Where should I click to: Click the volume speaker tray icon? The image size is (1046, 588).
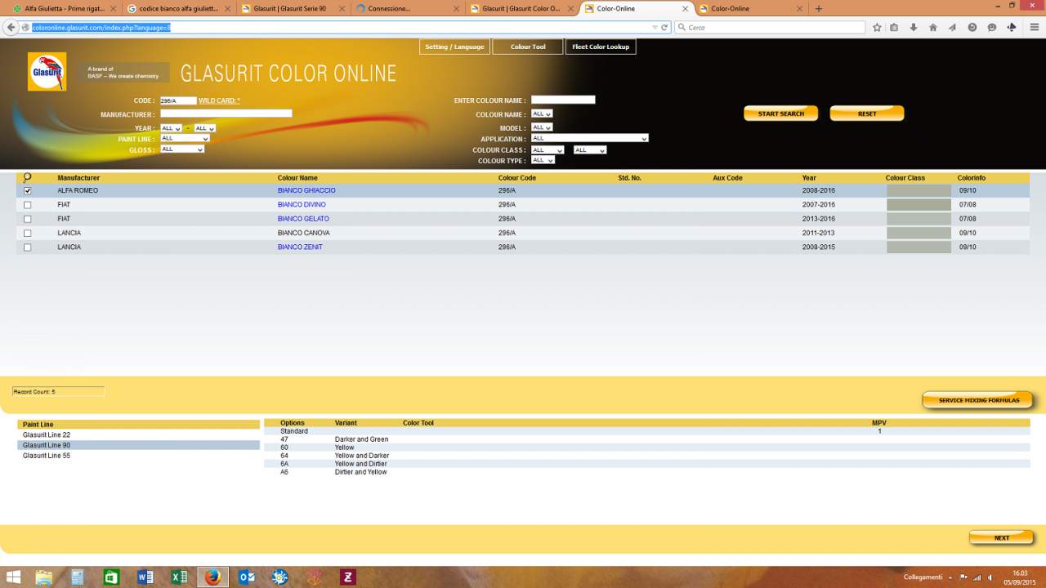[990, 577]
